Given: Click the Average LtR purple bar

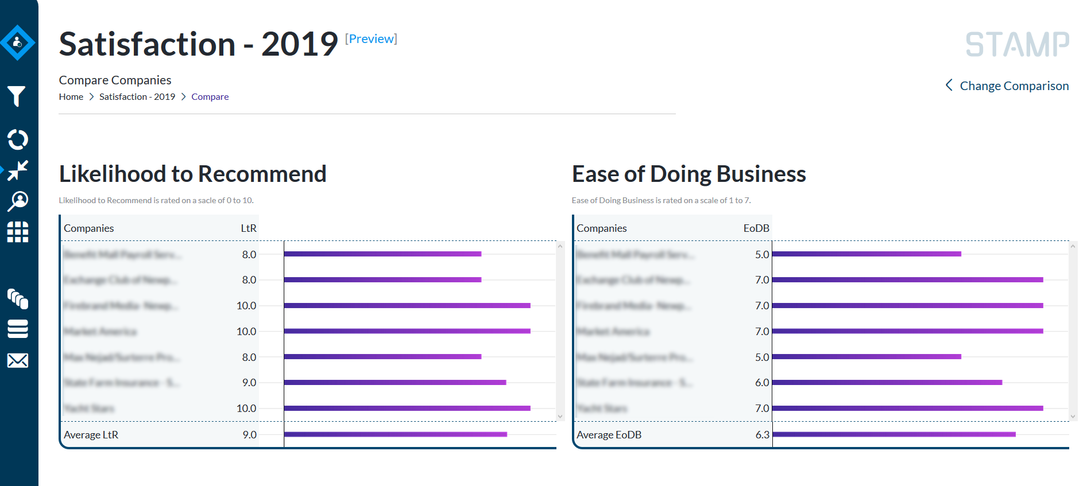Looking at the screenshot, I should tap(395, 434).
